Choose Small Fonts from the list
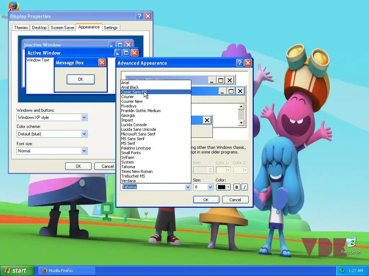The height and width of the screenshot is (276, 369). [156, 153]
